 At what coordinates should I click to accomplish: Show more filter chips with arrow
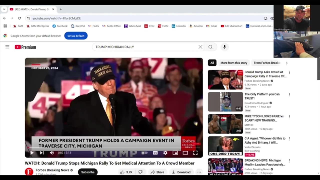[x=286, y=63]
